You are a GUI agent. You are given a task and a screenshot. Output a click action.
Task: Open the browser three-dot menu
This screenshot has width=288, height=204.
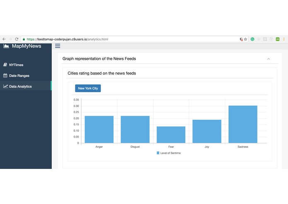[284, 39]
